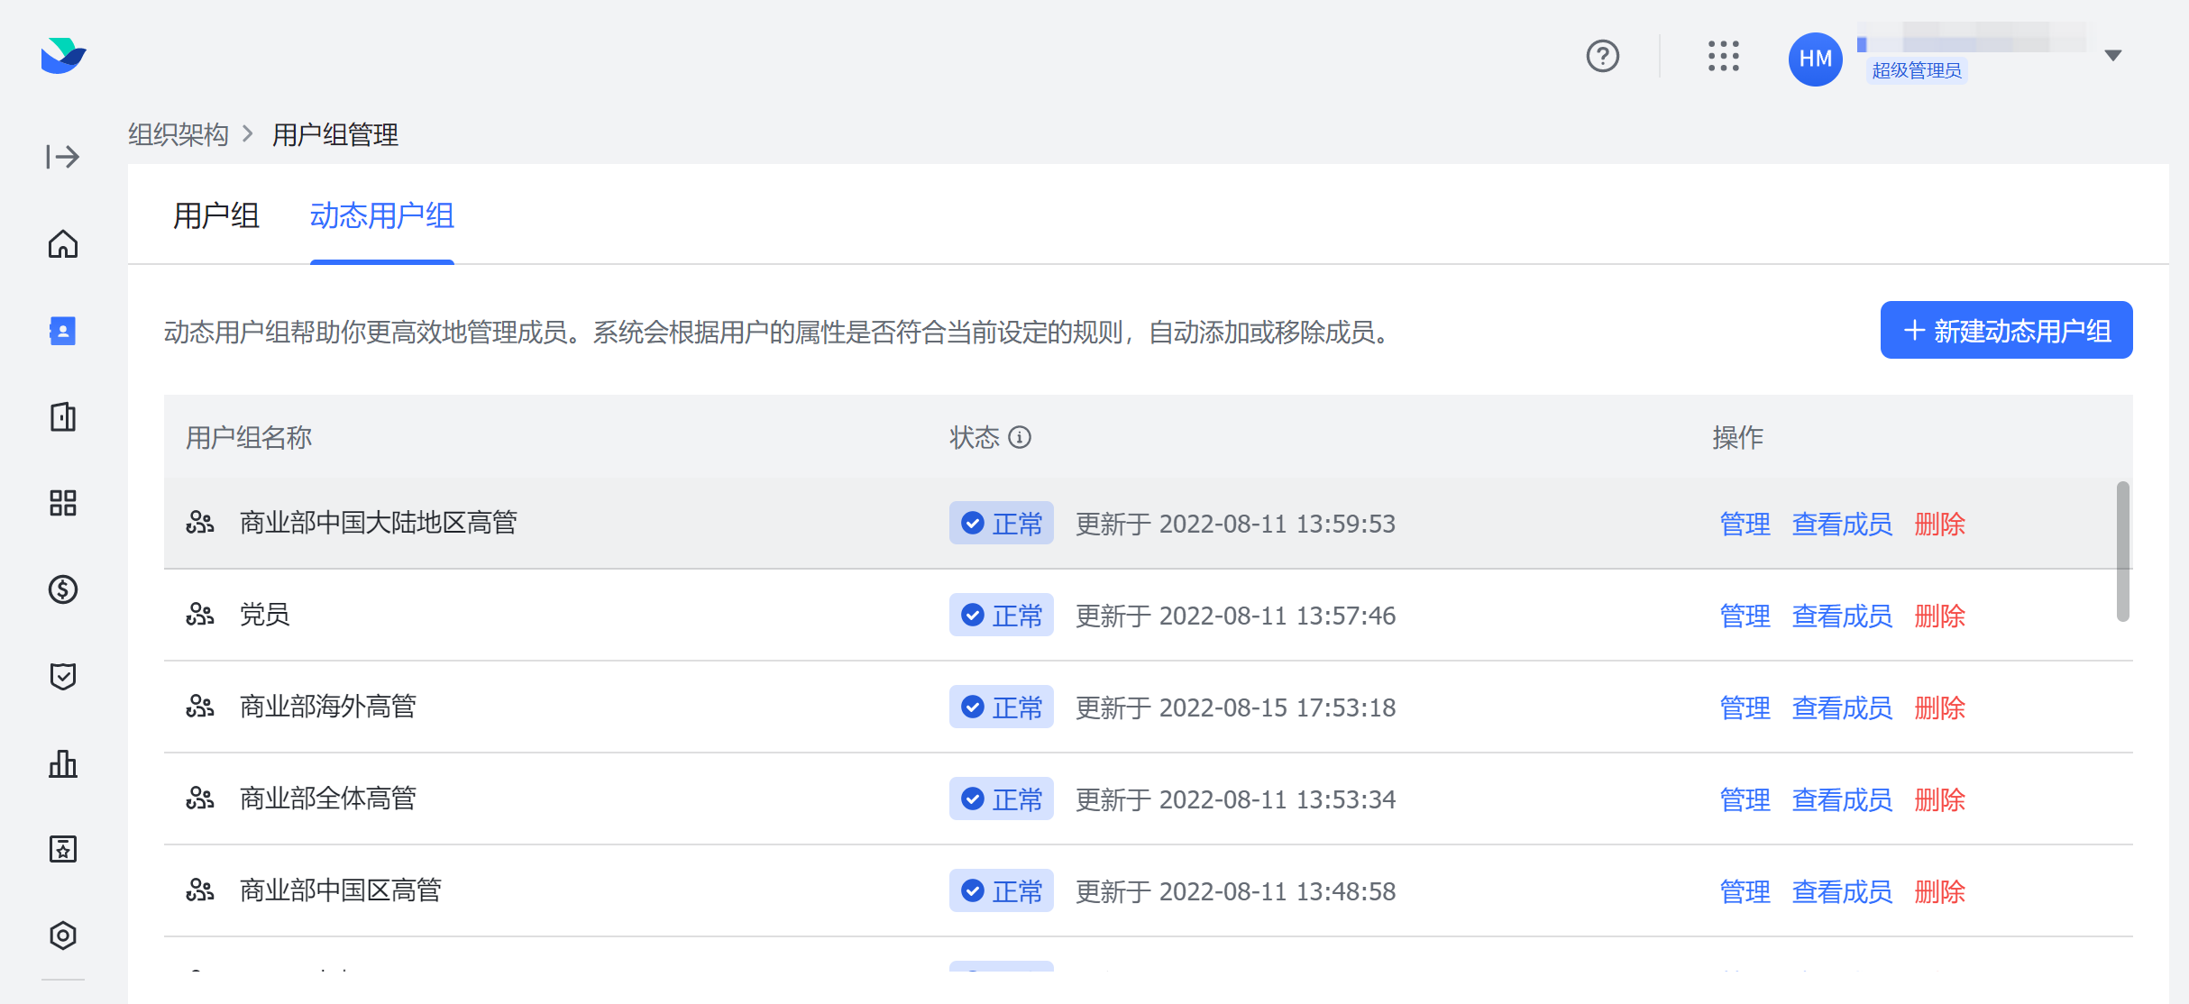Open the hexagon settings sidebar icon

coord(62,936)
